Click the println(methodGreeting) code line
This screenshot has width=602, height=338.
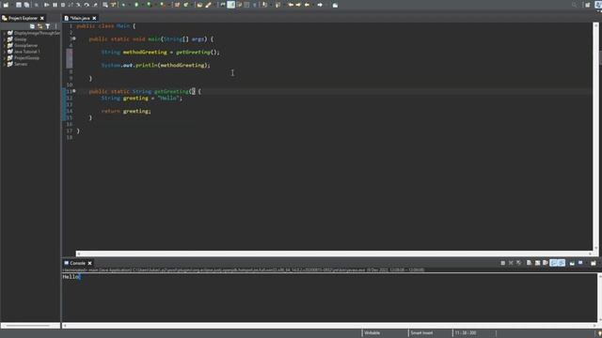click(156, 65)
